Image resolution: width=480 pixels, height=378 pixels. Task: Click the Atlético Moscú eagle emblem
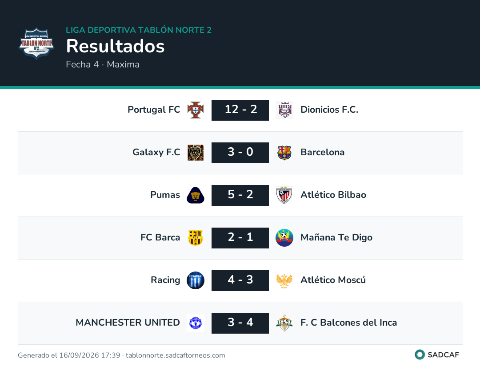click(284, 280)
